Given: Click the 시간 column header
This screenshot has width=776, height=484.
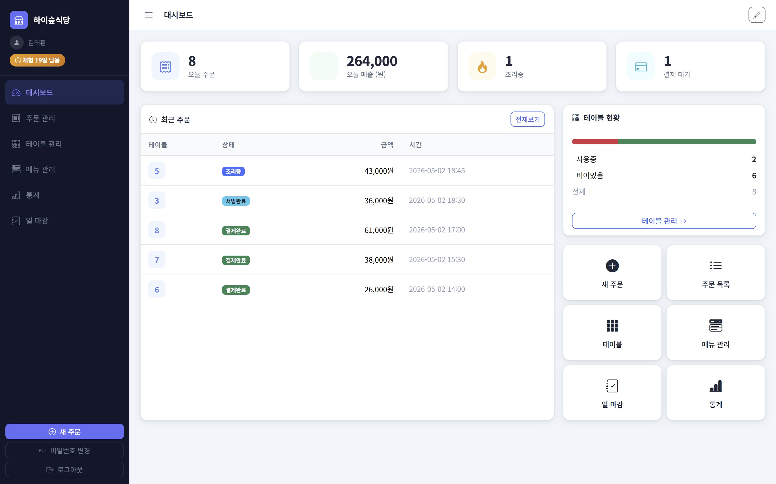Looking at the screenshot, I should click(415, 145).
